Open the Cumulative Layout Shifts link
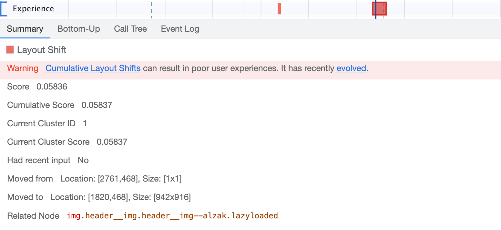Screen dimensions: 501x230 point(93,68)
